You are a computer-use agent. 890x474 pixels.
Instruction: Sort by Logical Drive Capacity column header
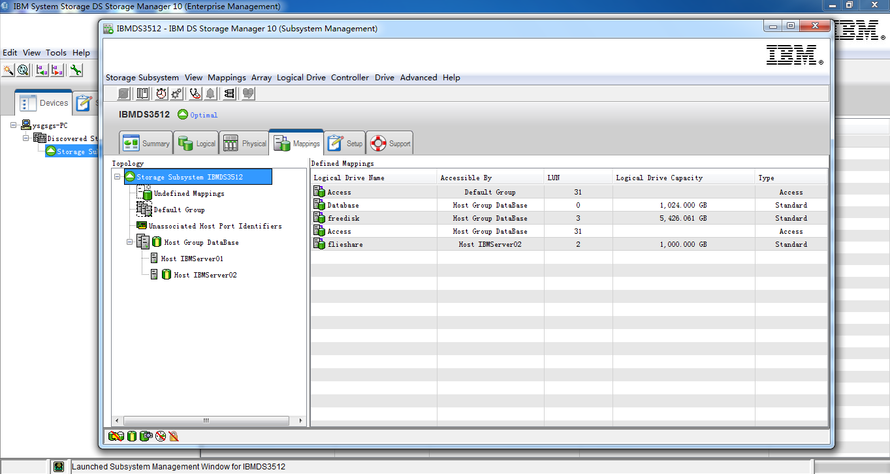(x=684, y=178)
